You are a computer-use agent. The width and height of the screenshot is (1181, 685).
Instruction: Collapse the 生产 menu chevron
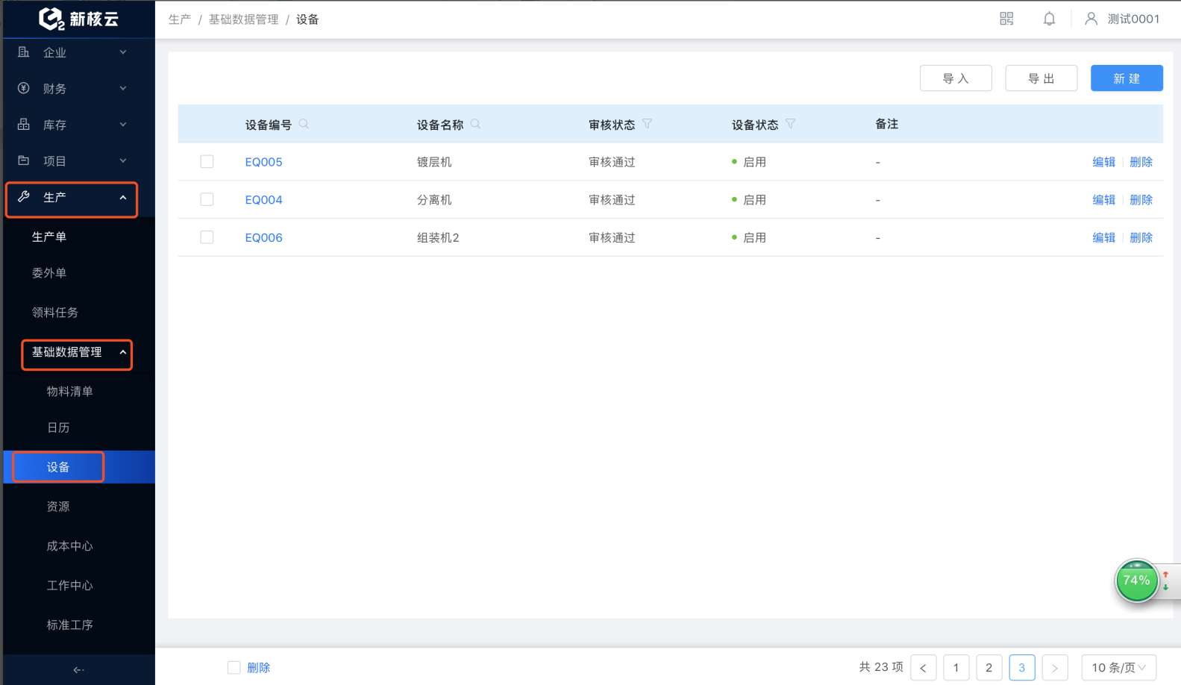click(x=123, y=197)
